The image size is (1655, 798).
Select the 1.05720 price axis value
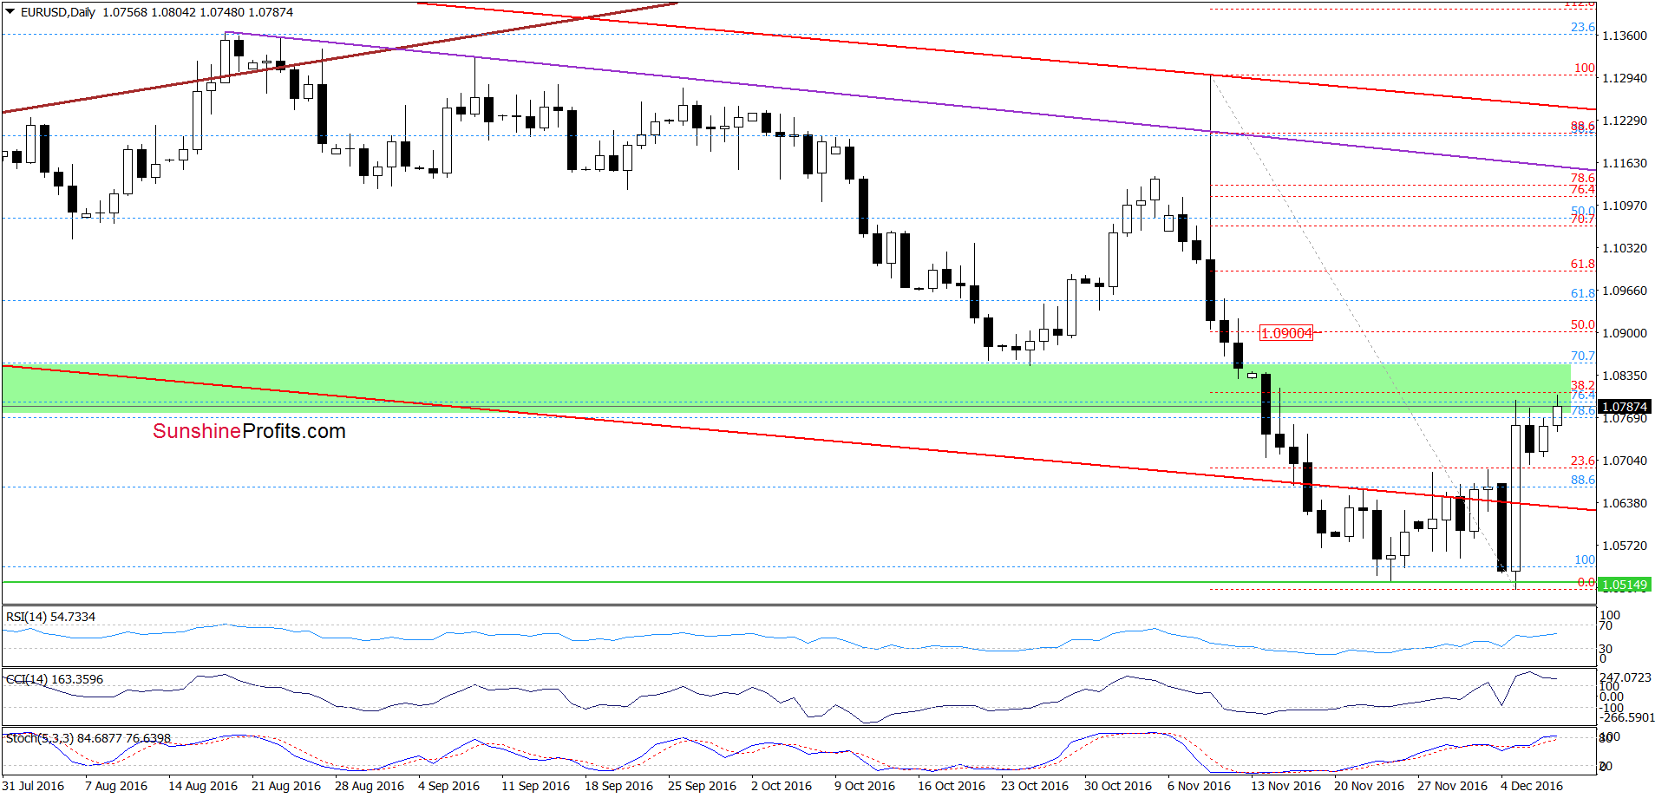click(x=1624, y=546)
